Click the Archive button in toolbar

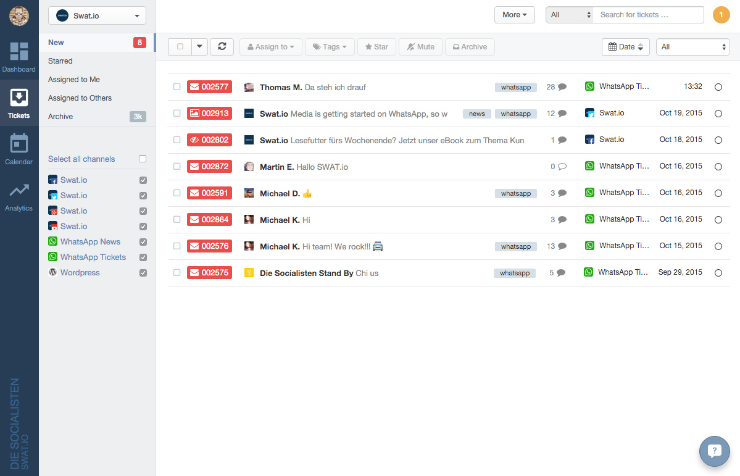click(469, 47)
